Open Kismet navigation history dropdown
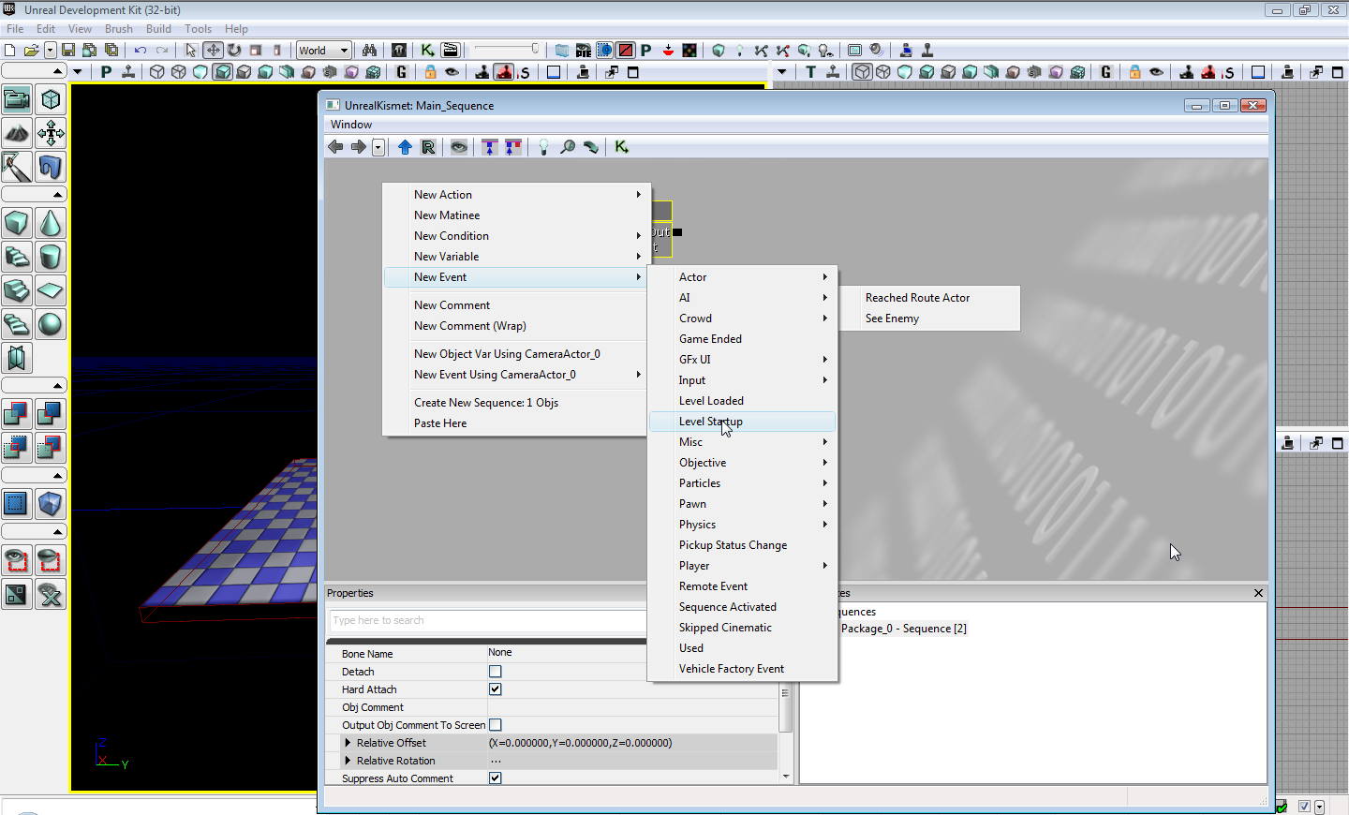The height and width of the screenshot is (815, 1349). tap(378, 147)
